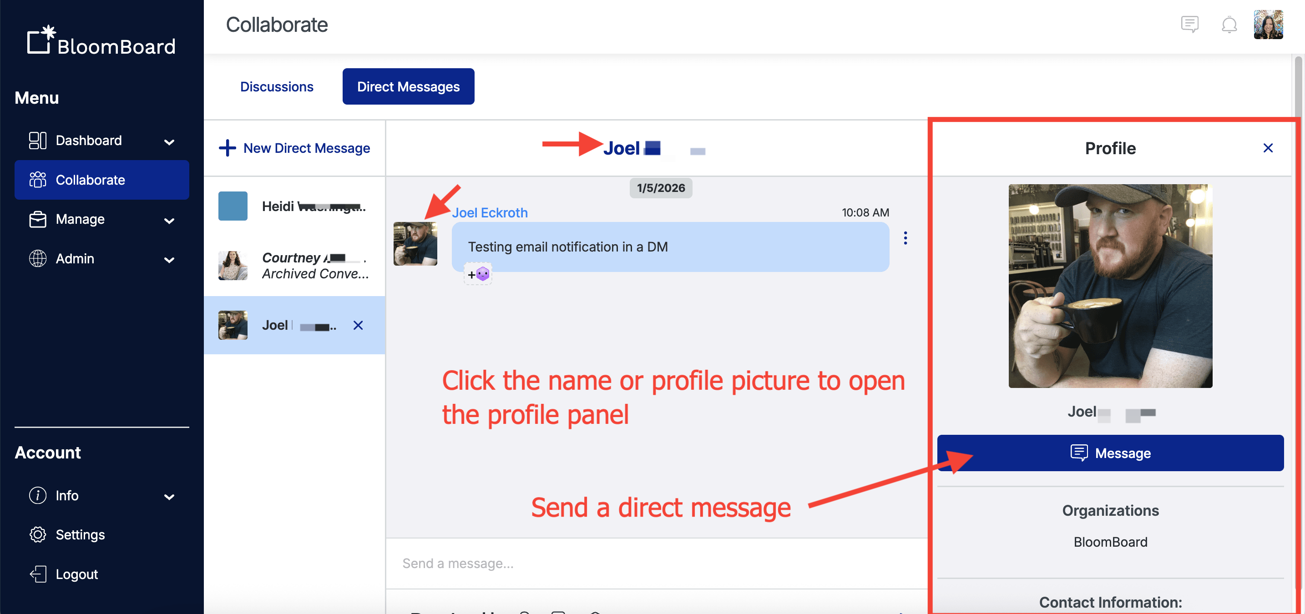The width and height of the screenshot is (1305, 614).
Task: Expand the Dashboard menu chevron
Action: click(169, 142)
